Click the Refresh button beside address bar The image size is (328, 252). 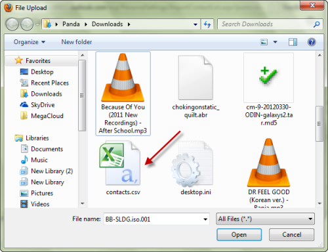coord(207,24)
